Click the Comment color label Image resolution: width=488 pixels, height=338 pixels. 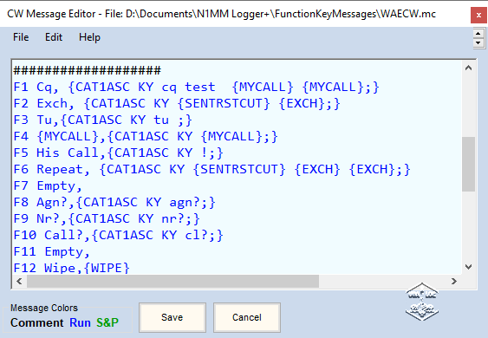(x=37, y=322)
